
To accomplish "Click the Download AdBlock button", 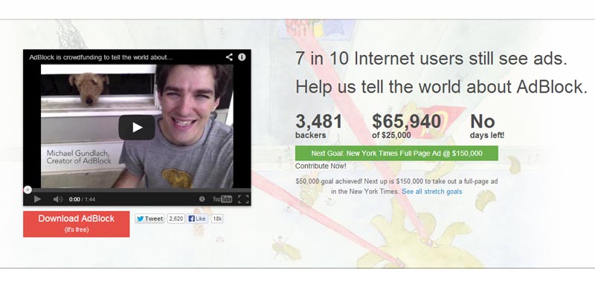I will point(77,224).
